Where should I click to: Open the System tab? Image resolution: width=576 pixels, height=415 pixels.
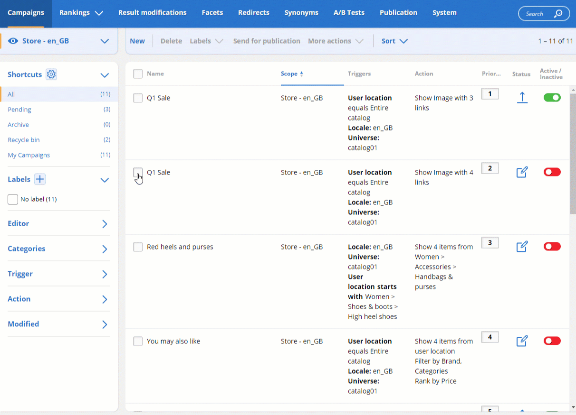[444, 13]
